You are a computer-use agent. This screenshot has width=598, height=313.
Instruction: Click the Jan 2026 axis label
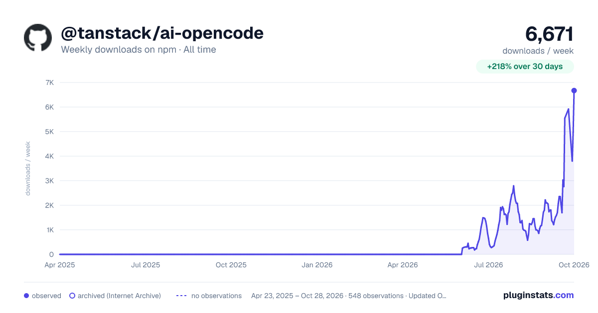coord(317,265)
